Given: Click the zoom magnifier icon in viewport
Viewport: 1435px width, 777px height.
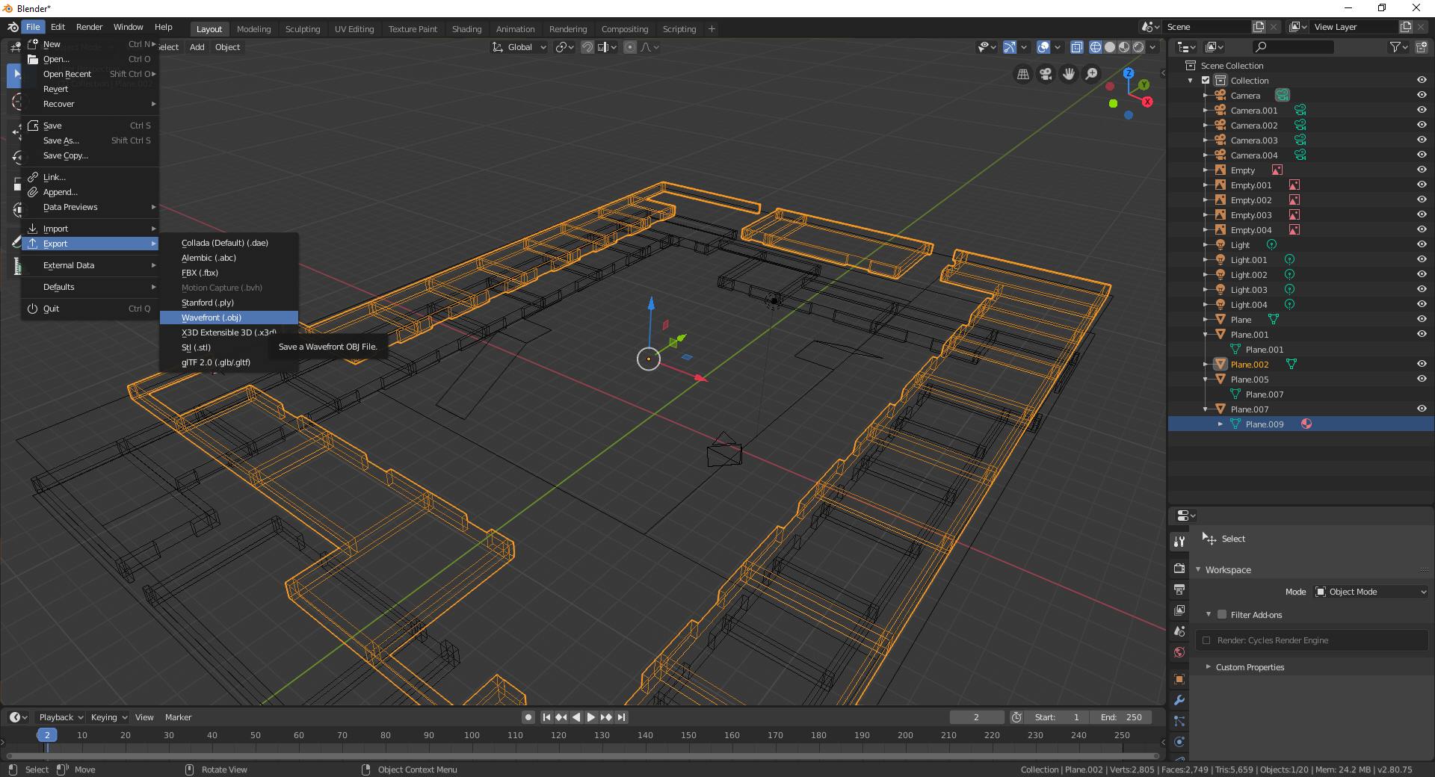Looking at the screenshot, I should coord(1092,74).
